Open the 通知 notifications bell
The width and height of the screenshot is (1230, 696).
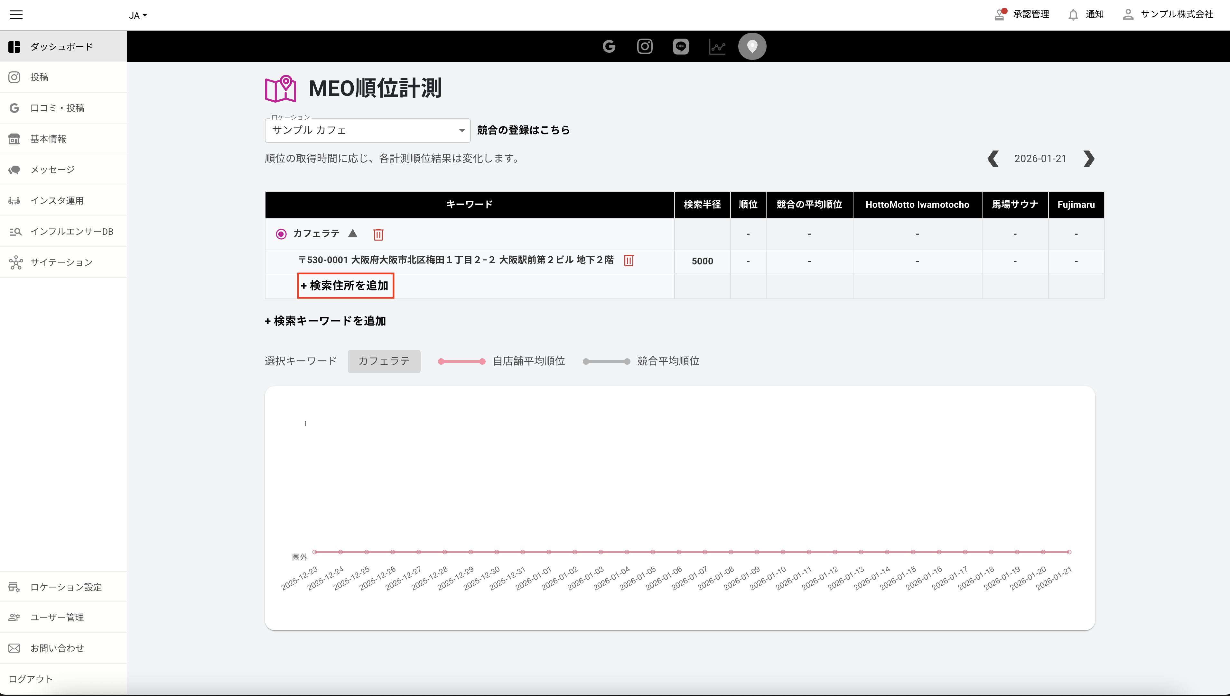(x=1086, y=14)
